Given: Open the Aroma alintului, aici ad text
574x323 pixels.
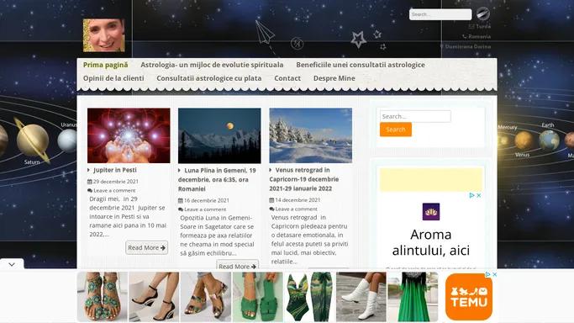Looking at the screenshot, I should click(x=431, y=242).
